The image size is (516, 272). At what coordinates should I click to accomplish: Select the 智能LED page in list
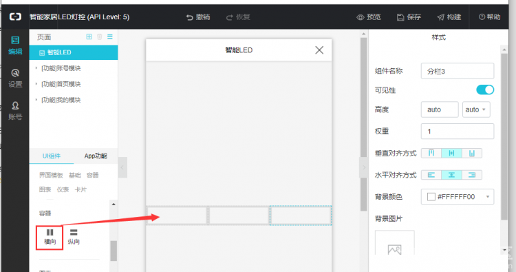coord(74,53)
